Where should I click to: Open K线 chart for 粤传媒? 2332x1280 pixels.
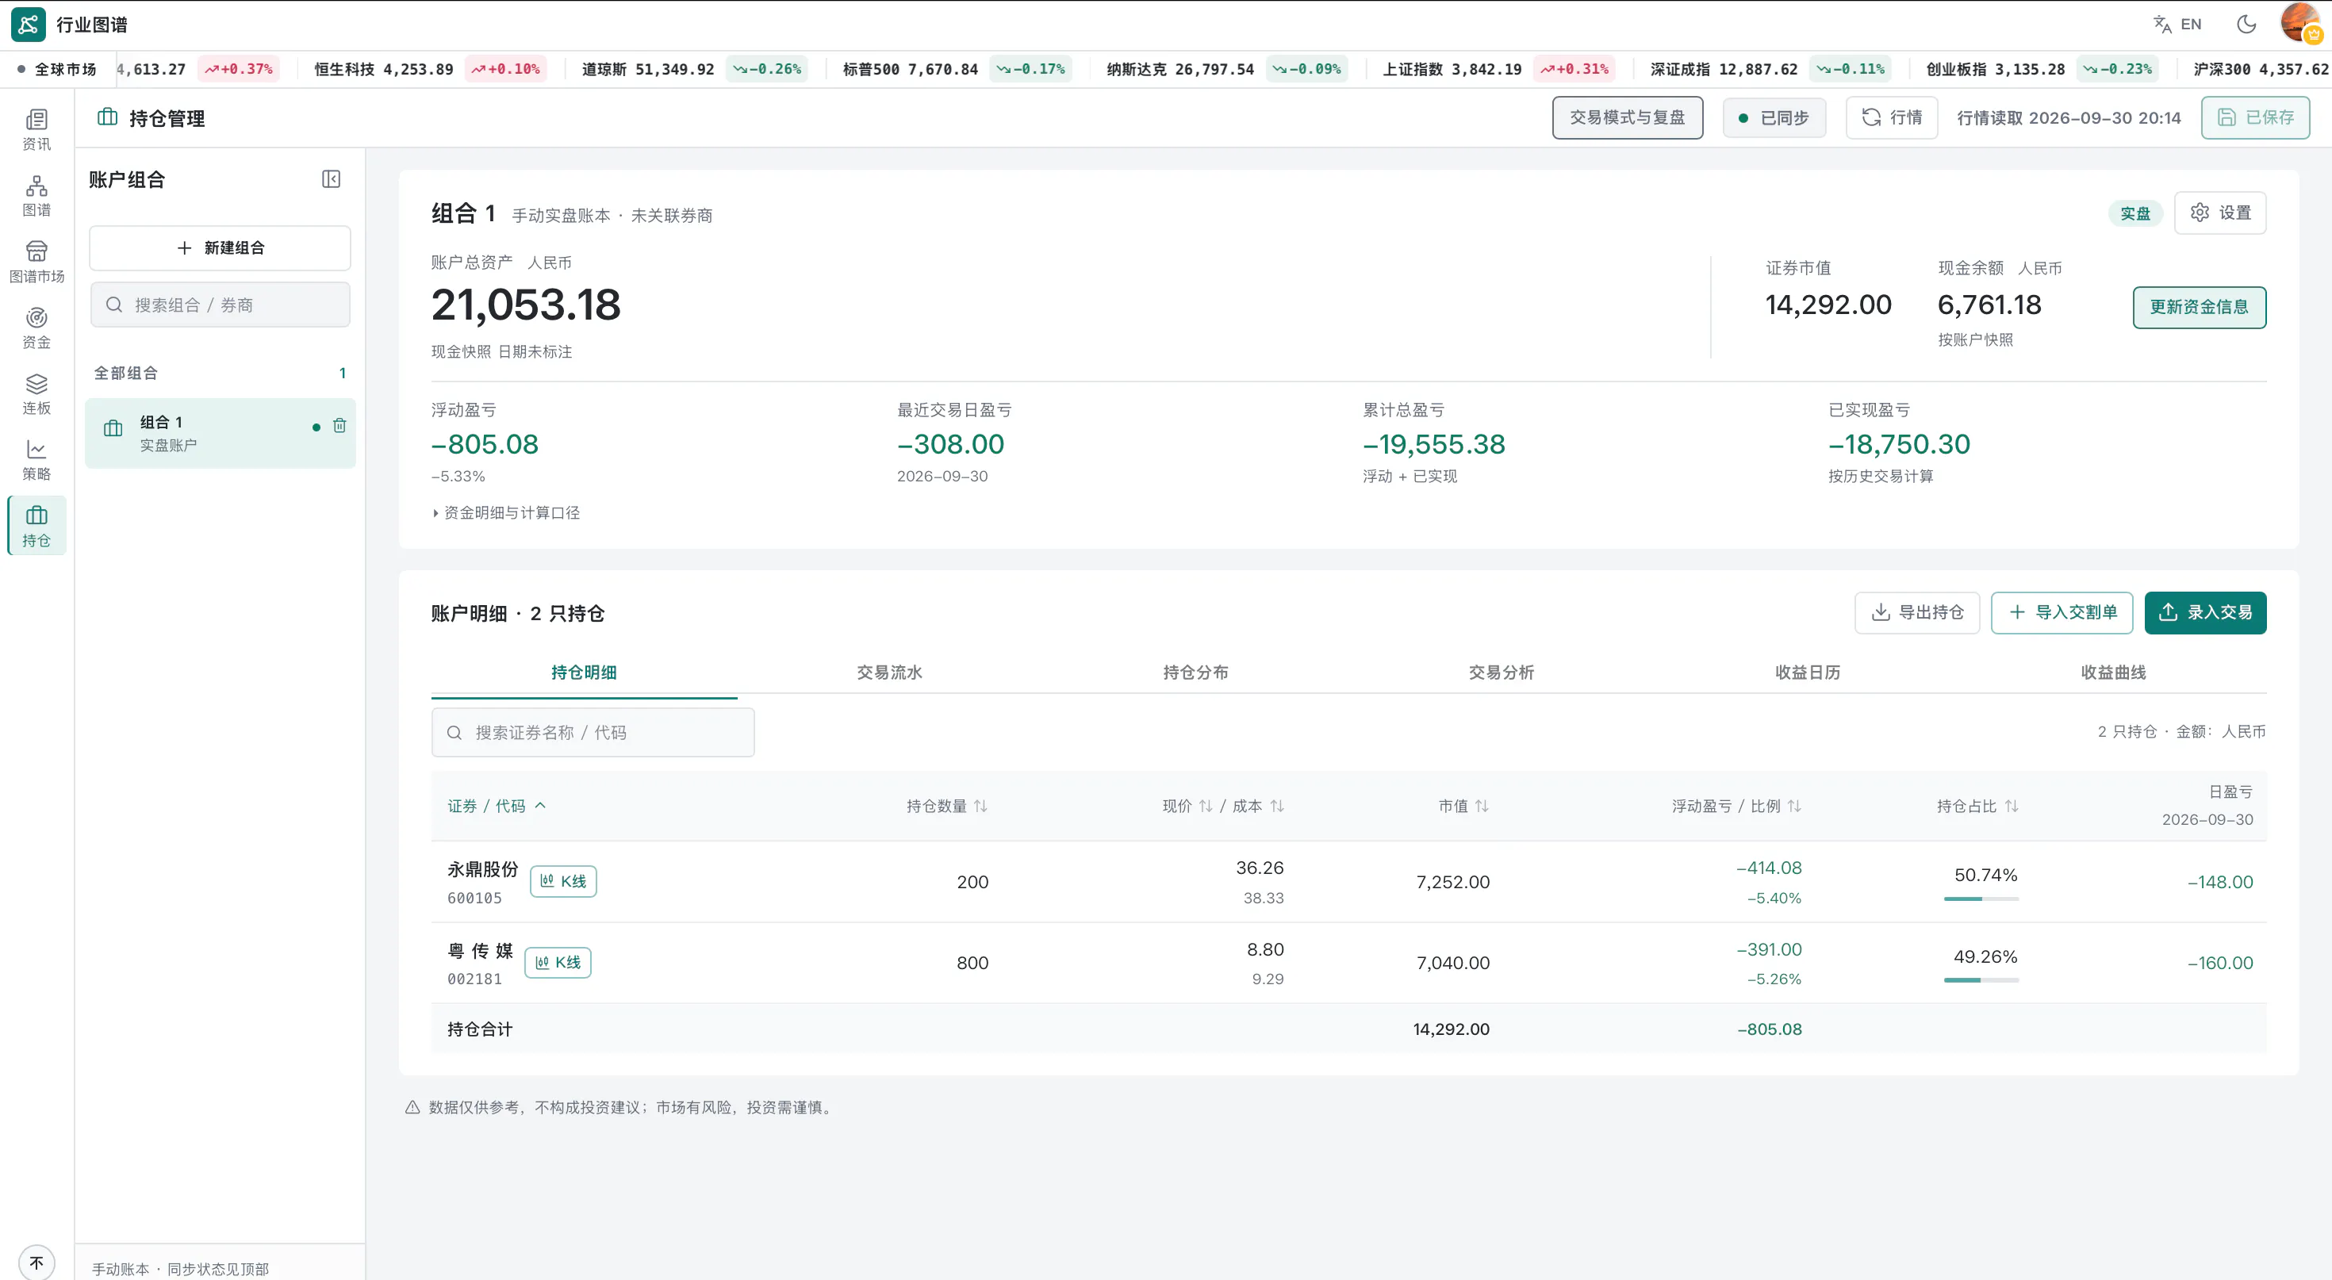(x=558, y=962)
